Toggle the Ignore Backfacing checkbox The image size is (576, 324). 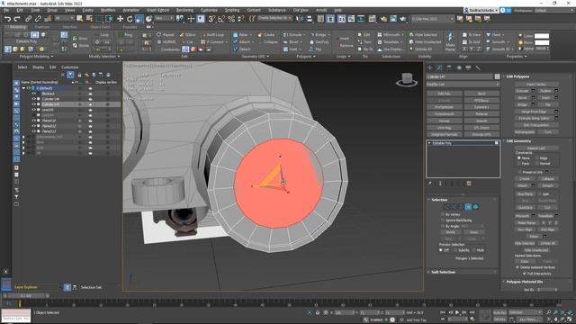click(442, 220)
